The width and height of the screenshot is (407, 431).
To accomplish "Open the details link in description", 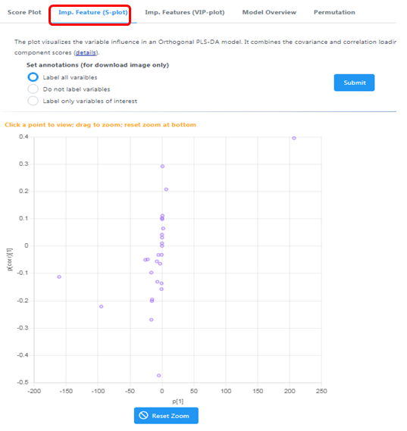I will (x=86, y=52).
